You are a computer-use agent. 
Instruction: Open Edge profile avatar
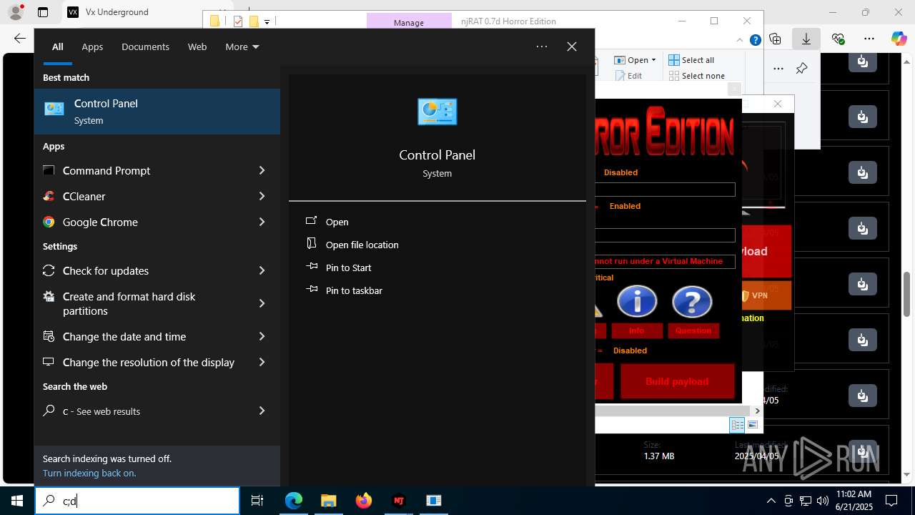coord(16,12)
